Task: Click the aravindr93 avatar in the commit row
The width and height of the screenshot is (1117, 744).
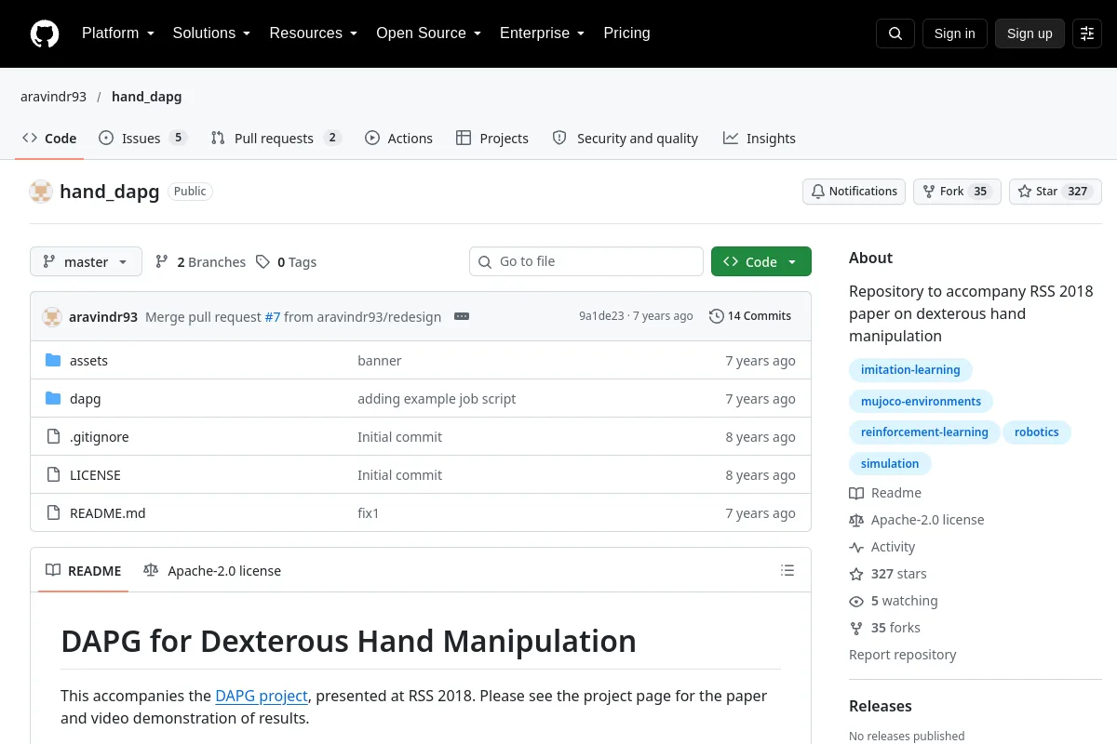Action: pos(52,316)
